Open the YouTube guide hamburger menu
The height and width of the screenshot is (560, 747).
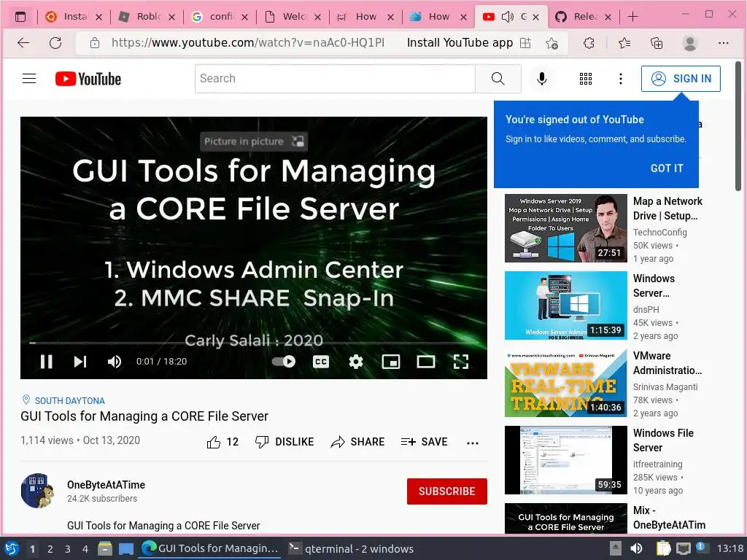click(x=29, y=79)
